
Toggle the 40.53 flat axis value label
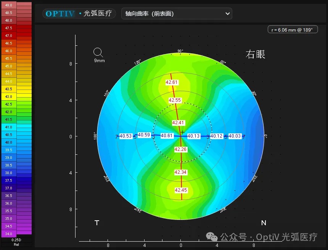(x=127, y=136)
